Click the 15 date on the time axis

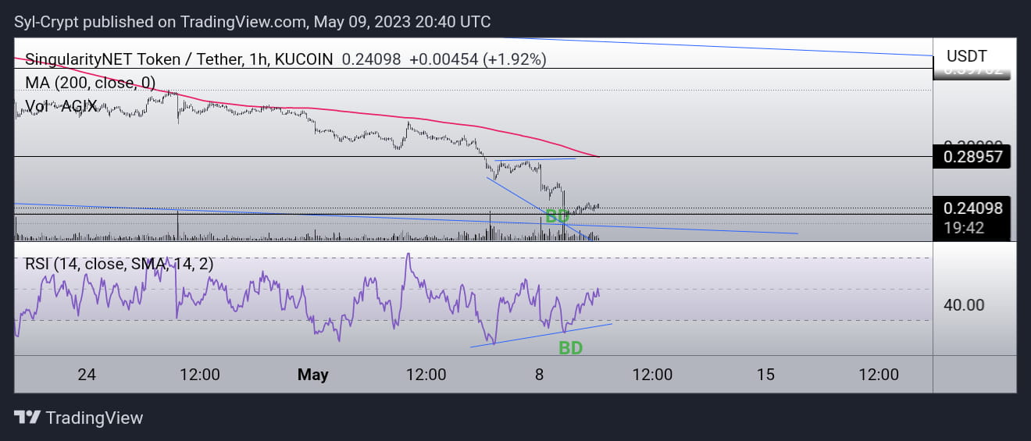coord(765,375)
